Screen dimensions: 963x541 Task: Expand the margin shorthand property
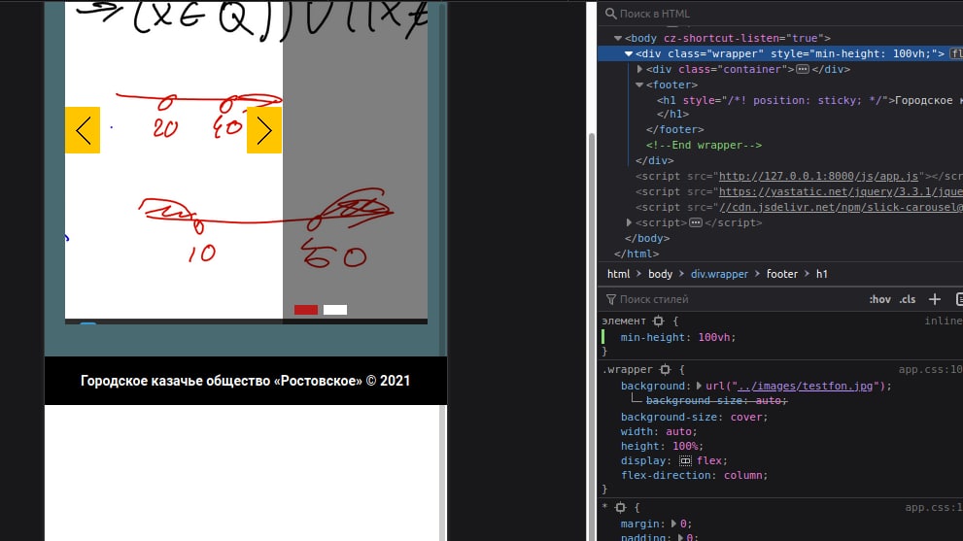(x=673, y=524)
